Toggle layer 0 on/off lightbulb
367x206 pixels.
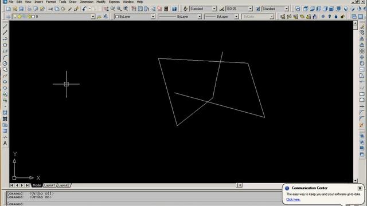coord(15,17)
